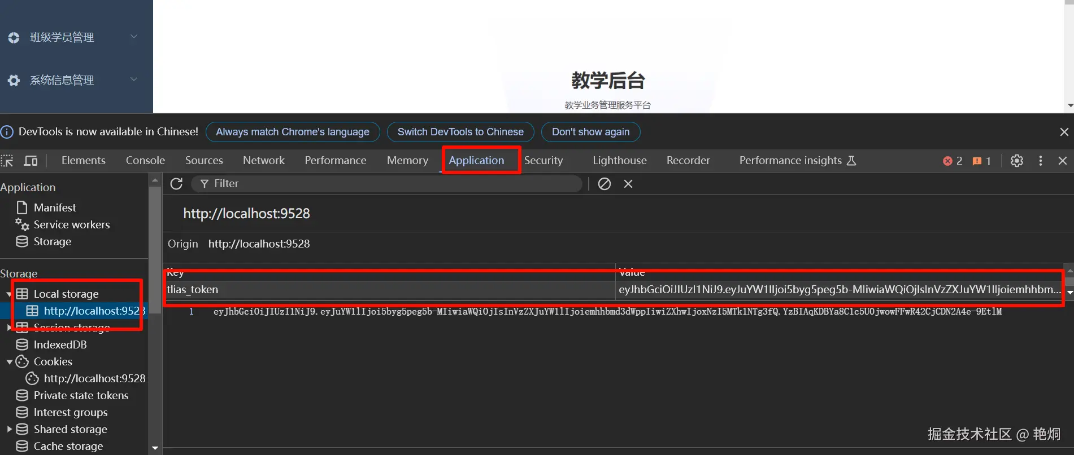This screenshot has width=1074, height=455.
Task: Collapse the Local storage tree node
Action: coord(9,294)
